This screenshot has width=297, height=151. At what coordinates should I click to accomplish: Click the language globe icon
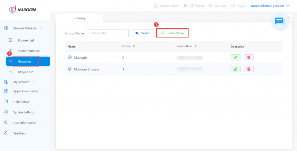tap(233, 6)
